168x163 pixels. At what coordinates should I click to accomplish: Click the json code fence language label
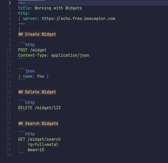[x=30, y=71]
